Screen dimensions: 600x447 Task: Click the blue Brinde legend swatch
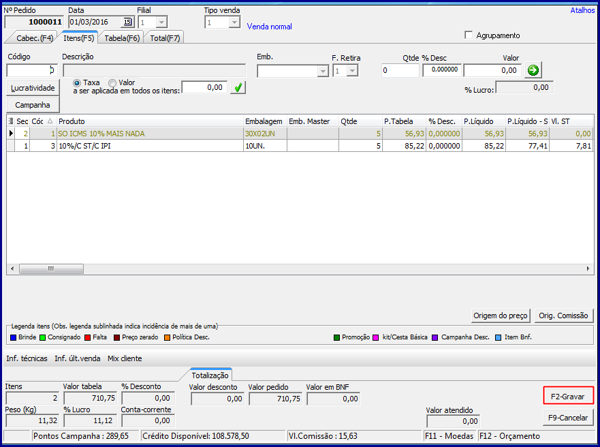coord(14,337)
